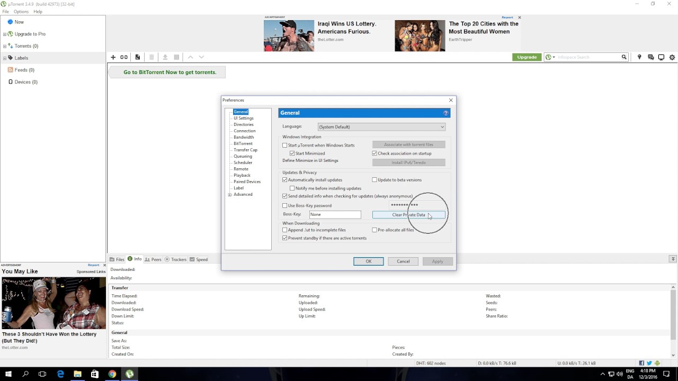Click Cancel in Preferences dialog
The image size is (678, 381).
coord(403,261)
